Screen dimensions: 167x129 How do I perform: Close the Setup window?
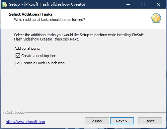pyautogui.click(x=158, y=4)
